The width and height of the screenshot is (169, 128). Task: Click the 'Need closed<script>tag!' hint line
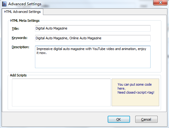(136, 92)
